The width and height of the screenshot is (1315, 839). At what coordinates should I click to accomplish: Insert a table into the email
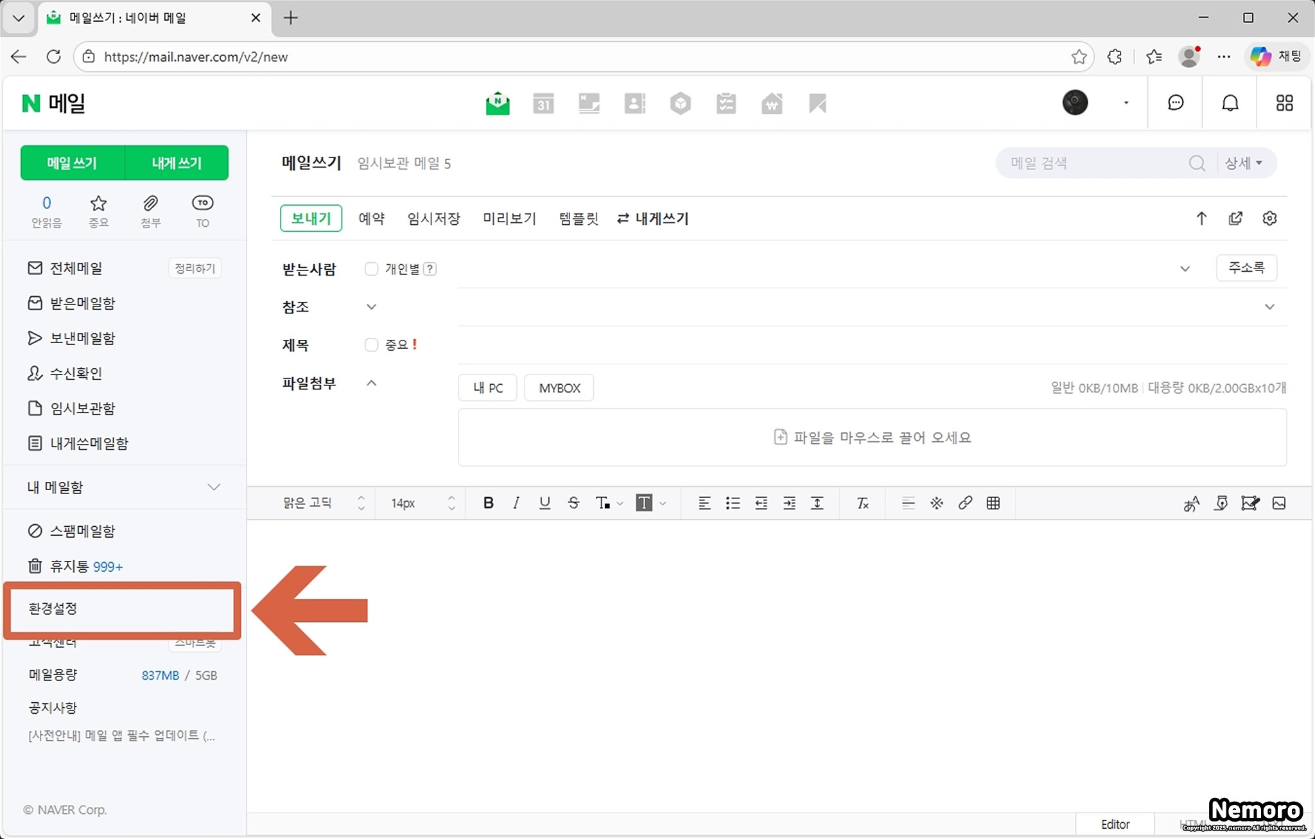pos(993,503)
